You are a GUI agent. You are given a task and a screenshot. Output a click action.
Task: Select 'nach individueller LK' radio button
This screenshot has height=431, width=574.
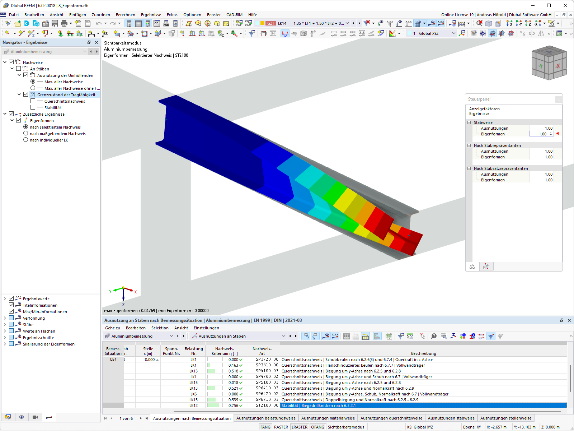(x=26, y=140)
